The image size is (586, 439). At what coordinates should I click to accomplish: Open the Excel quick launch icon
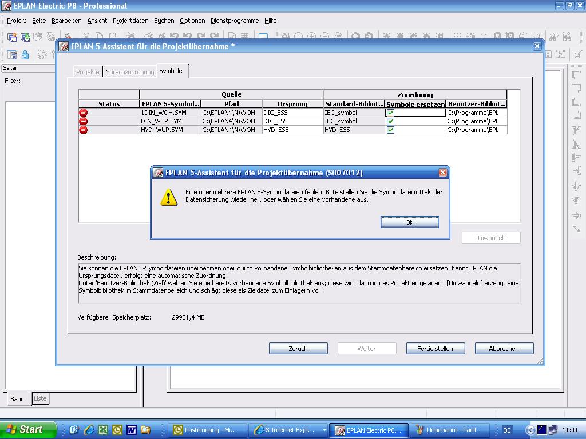(103, 430)
